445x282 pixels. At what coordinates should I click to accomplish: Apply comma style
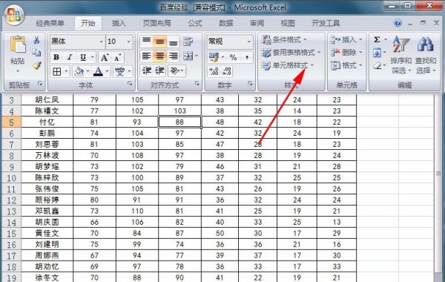pyautogui.click(x=247, y=57)
